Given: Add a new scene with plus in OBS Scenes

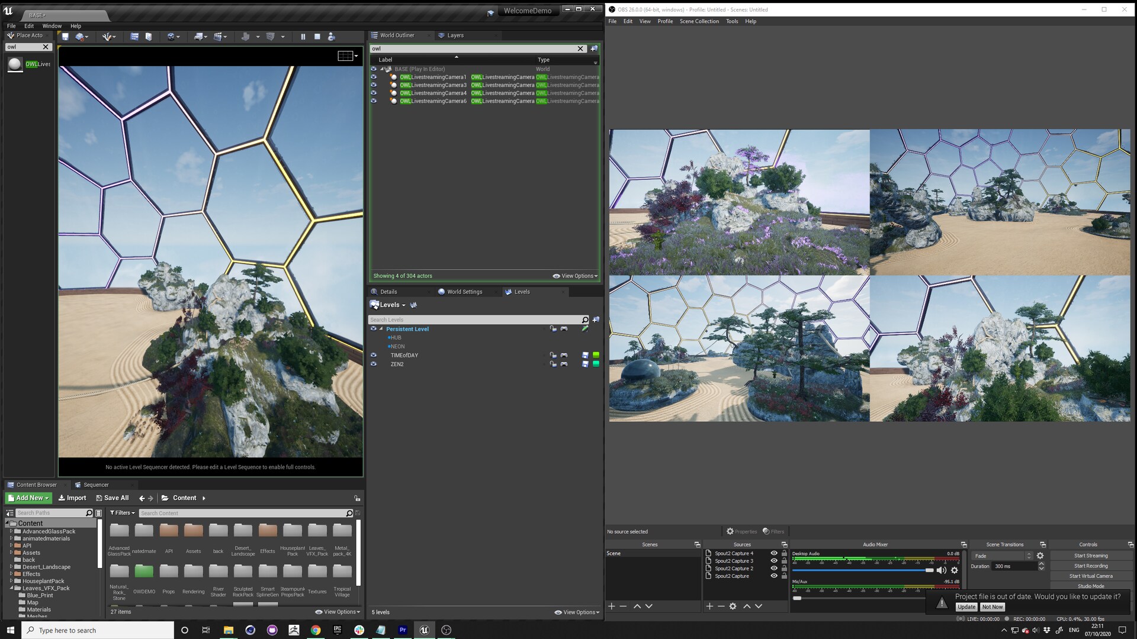Looking at the screenshot, I should (x=612, y=606).
